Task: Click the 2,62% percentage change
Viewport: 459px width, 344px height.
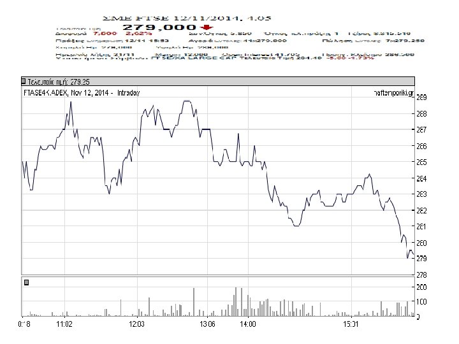Action: pos(139,33)
